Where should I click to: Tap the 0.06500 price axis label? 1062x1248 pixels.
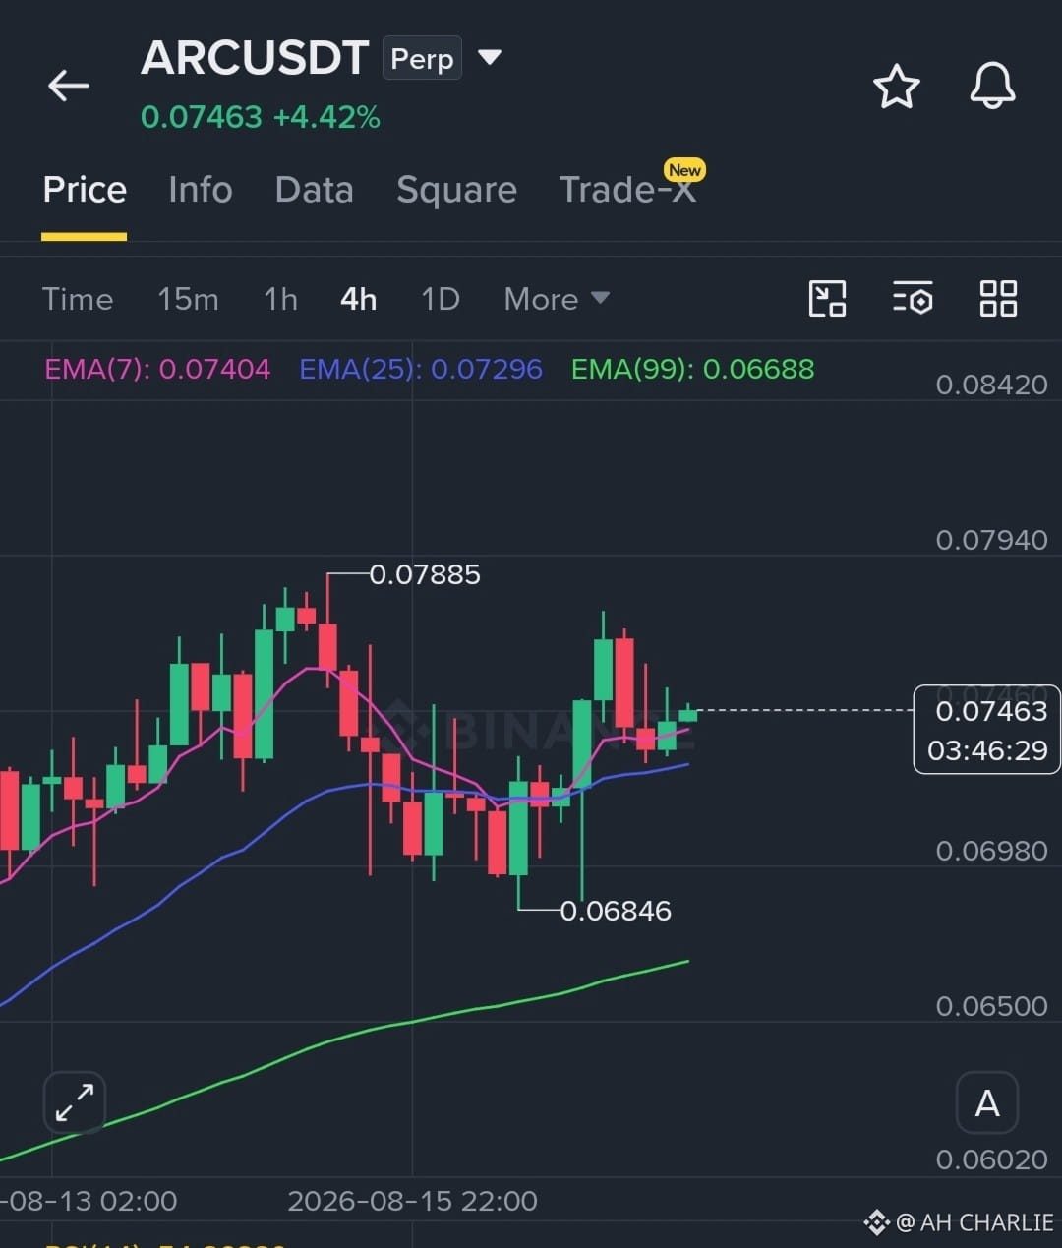991,1006
